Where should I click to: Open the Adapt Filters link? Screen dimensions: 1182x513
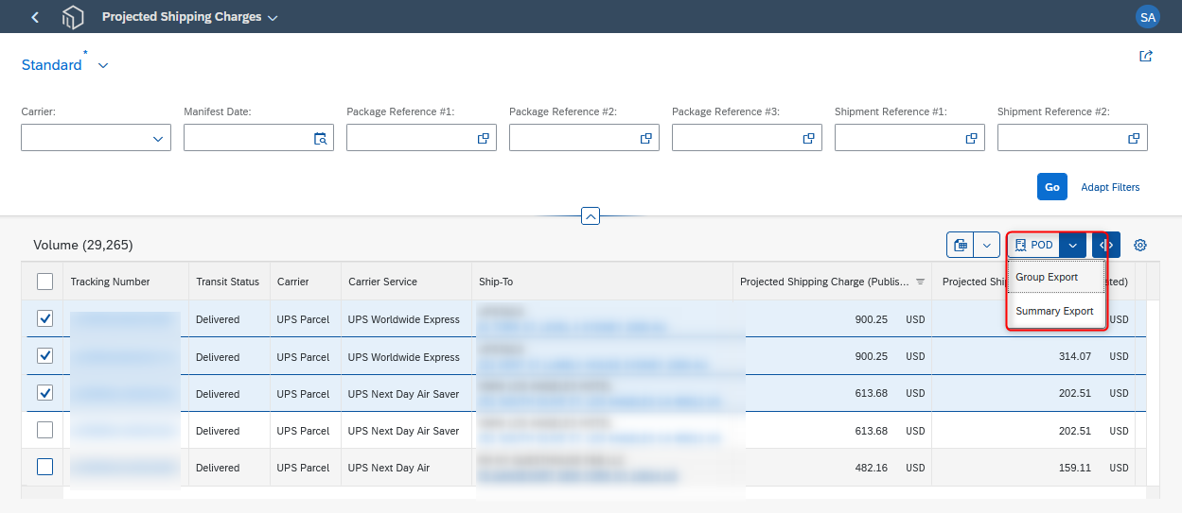click(1110, 187)
